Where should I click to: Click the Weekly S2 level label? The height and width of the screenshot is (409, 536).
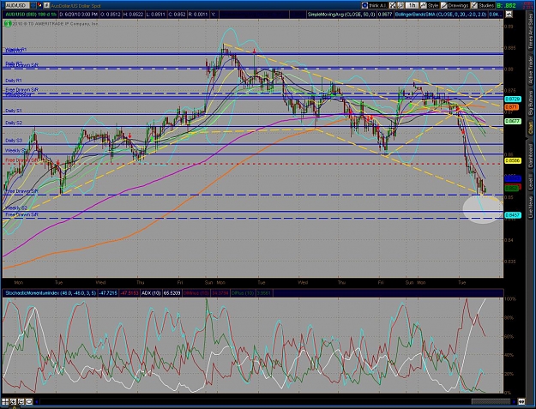(16, 208)
